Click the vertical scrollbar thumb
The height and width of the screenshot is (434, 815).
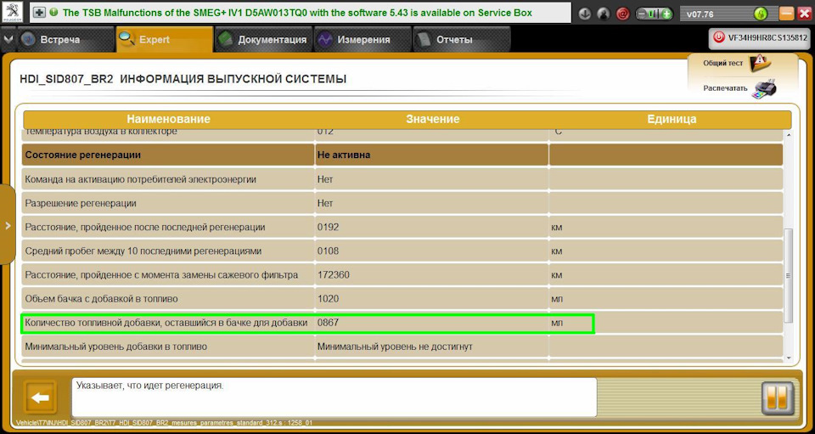(789, 275)
